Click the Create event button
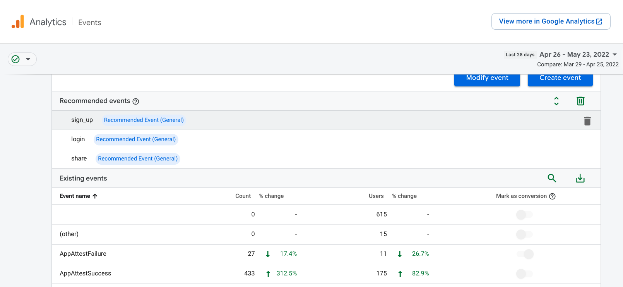Screen dimensions: 623x287 pyautogui.click(x=560, y=78)
